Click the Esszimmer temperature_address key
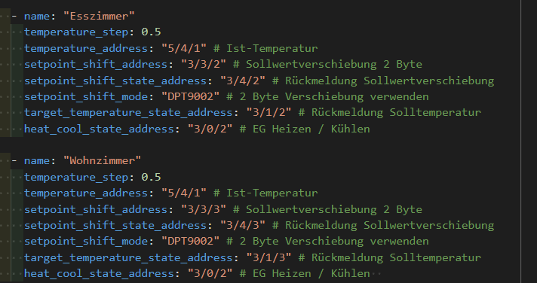 pos(86,48)
